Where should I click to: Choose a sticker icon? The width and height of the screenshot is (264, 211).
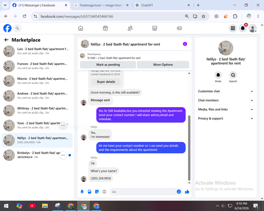coord(97,191)
